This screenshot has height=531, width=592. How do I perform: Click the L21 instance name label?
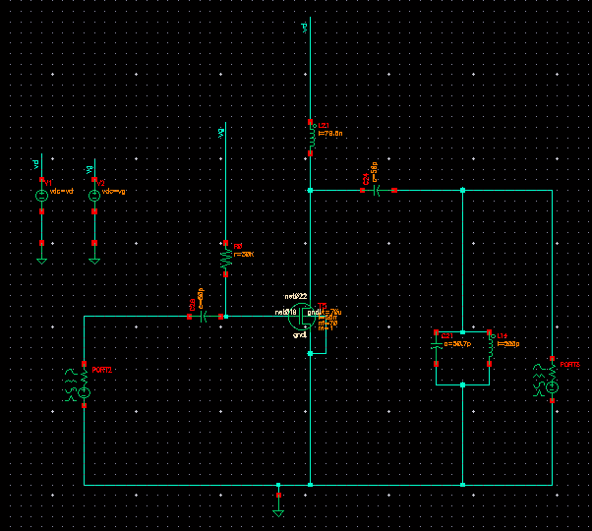click(324, 126)
